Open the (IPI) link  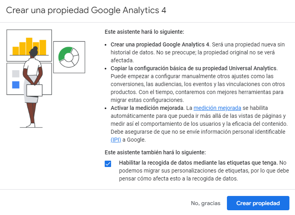point(116,140)
